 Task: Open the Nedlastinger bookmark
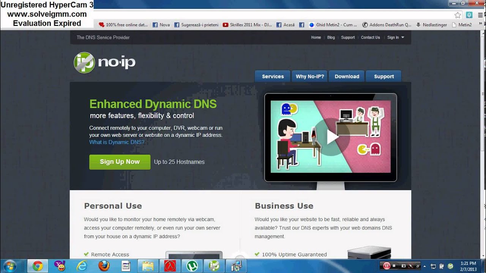[431, 25]
